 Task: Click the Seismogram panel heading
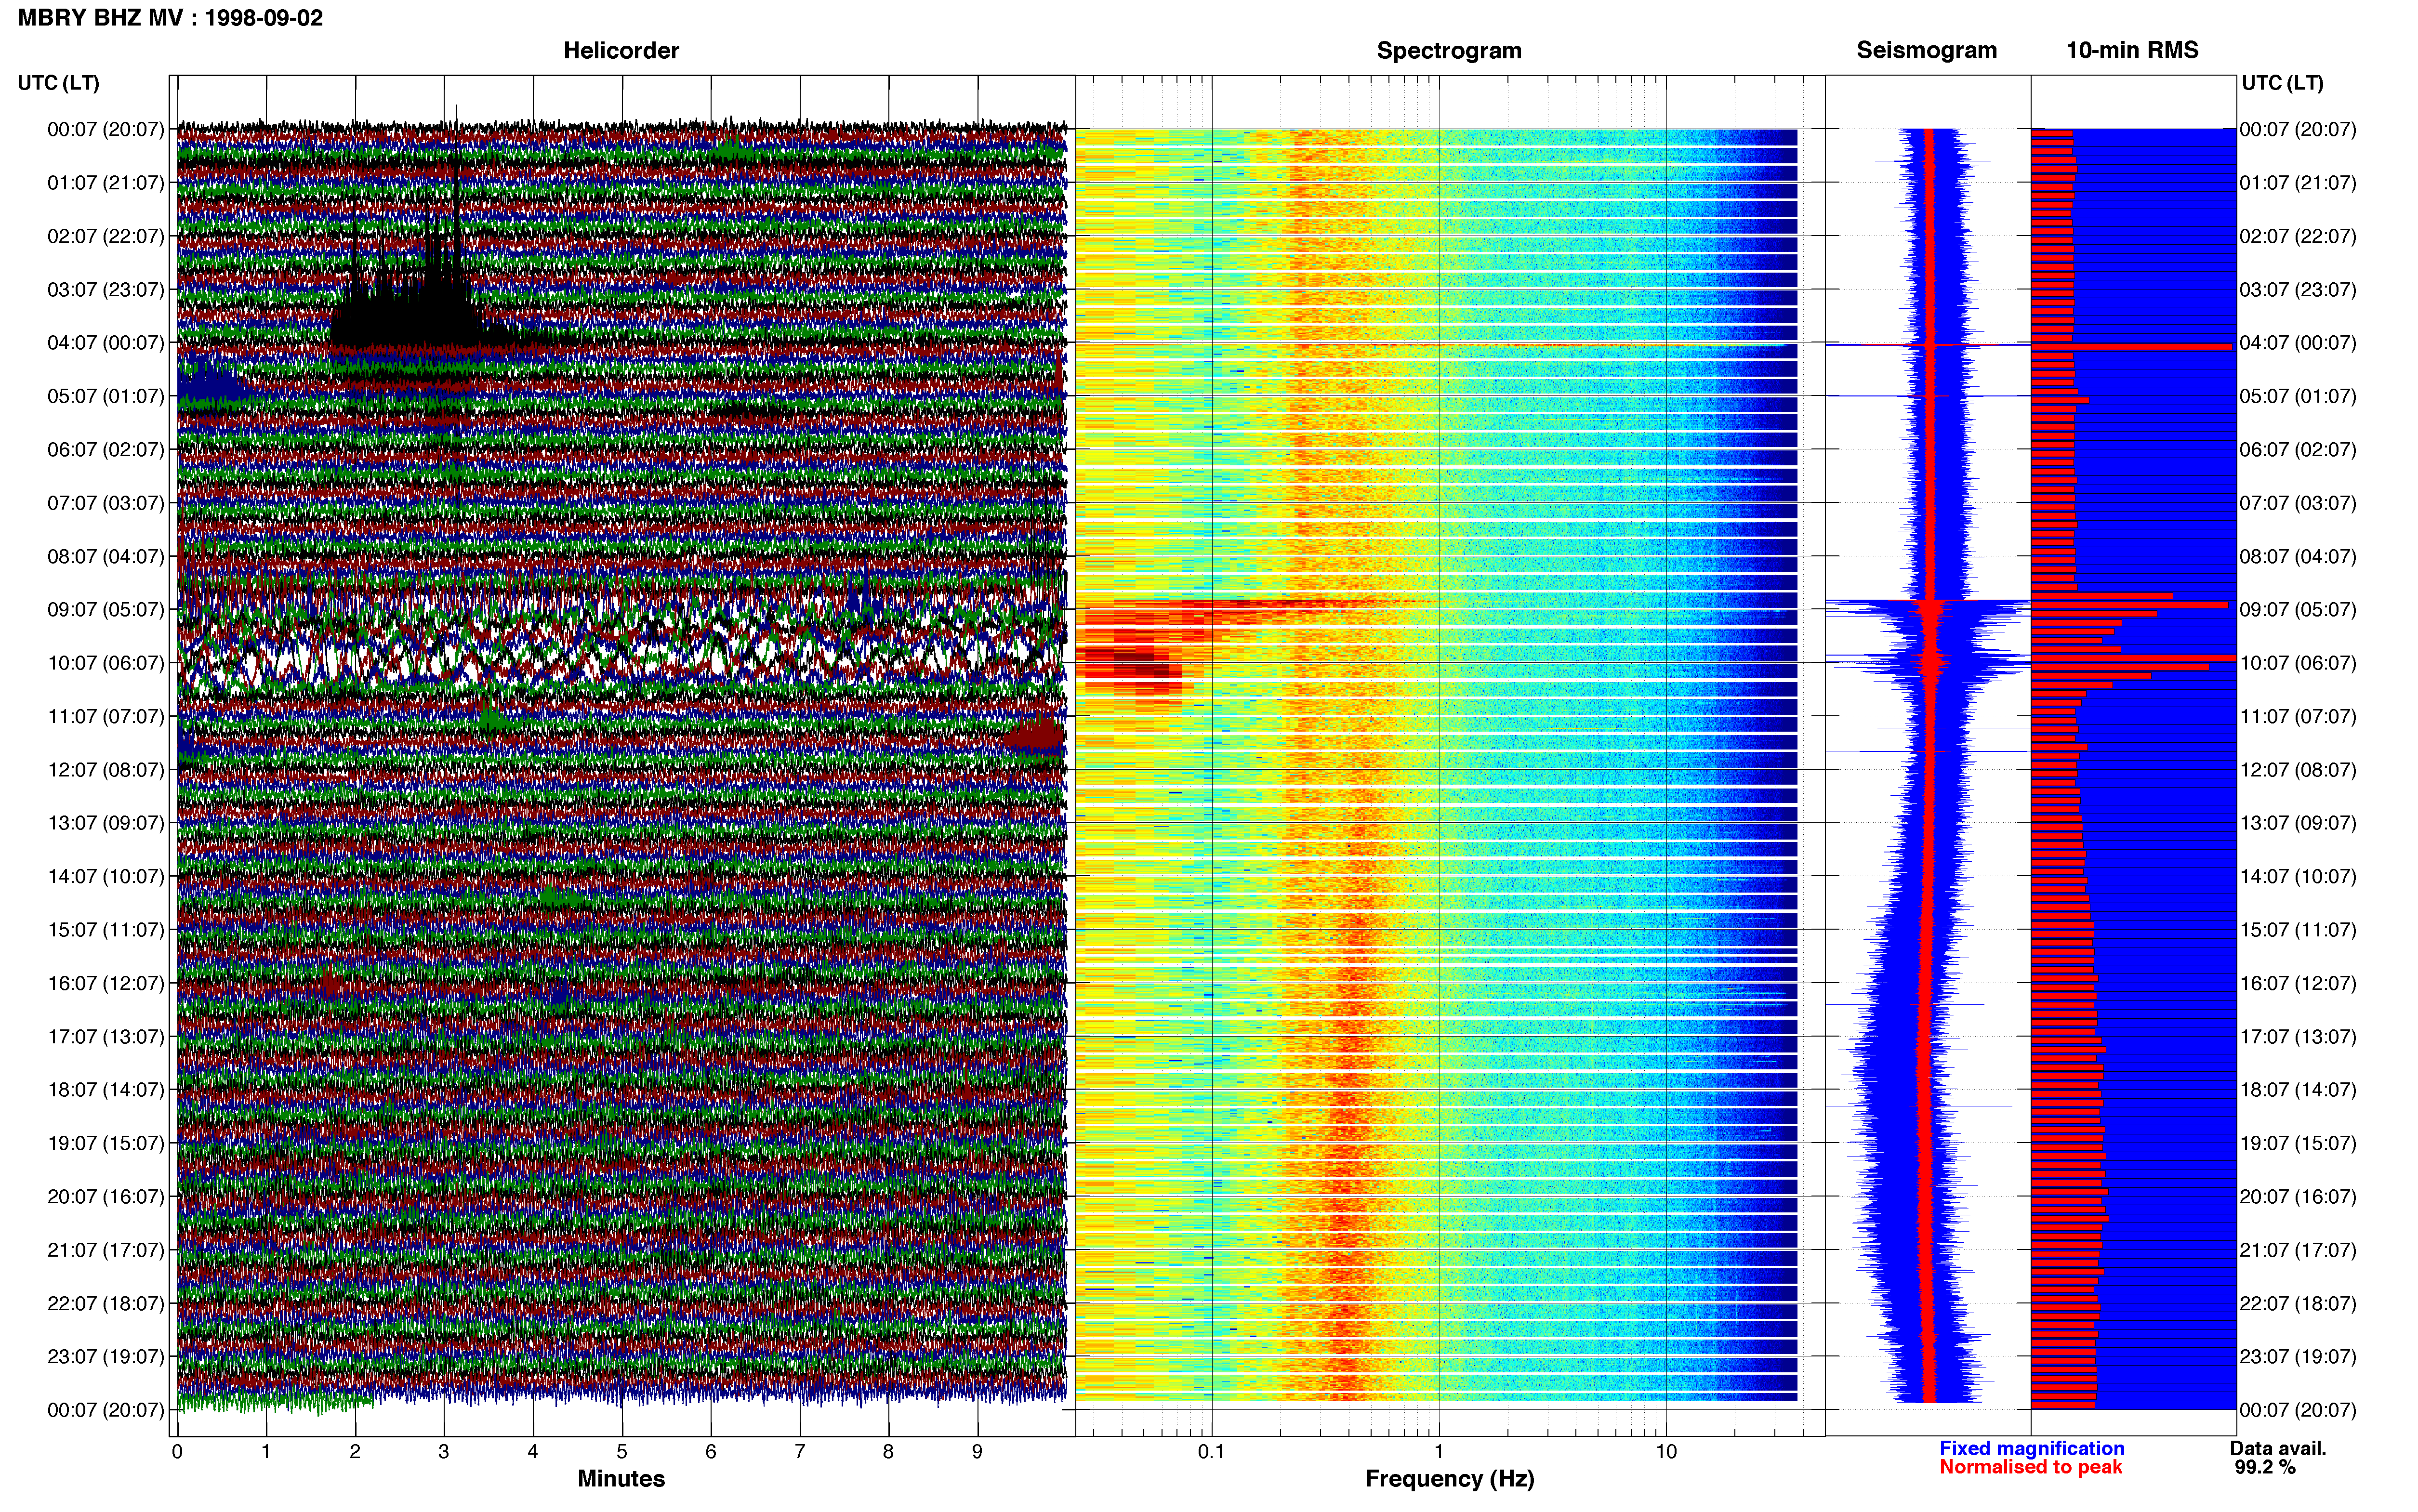[x=1926, y=50]
